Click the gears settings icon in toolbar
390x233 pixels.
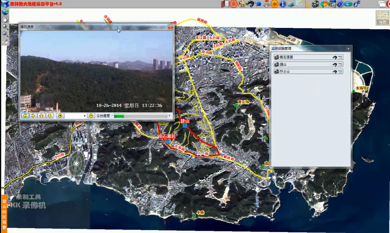tap(357, 4)
